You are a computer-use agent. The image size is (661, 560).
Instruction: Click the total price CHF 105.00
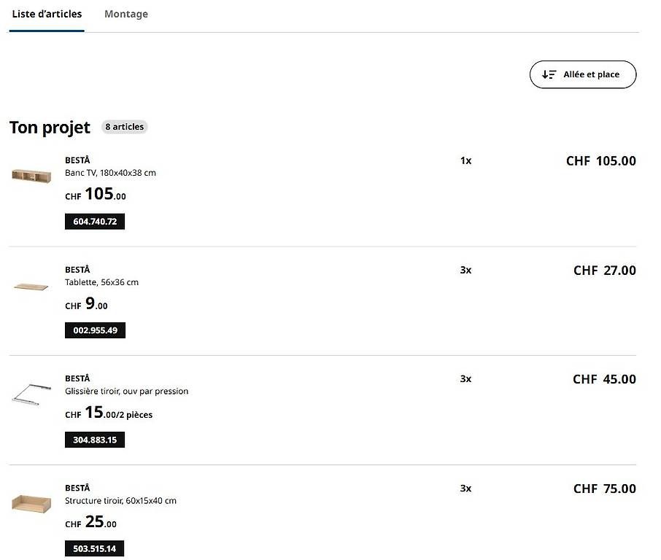tap(601, 161)
